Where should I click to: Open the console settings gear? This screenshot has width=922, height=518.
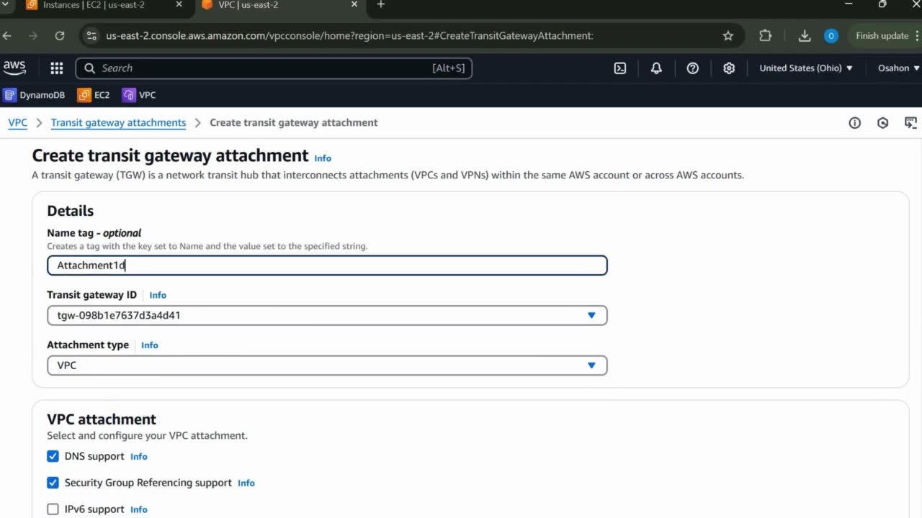[x=729, y=68]
